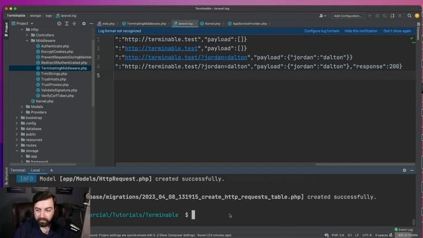Collapse the Middleware folder

[x=27, y=40]
